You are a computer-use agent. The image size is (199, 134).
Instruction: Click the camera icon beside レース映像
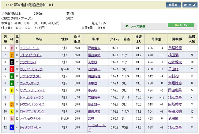click(127, 26)
